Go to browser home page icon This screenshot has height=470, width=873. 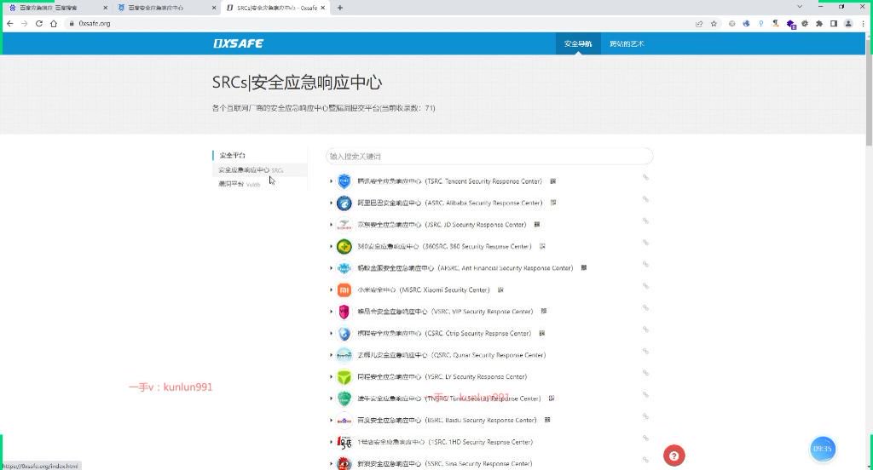[54, 24]
